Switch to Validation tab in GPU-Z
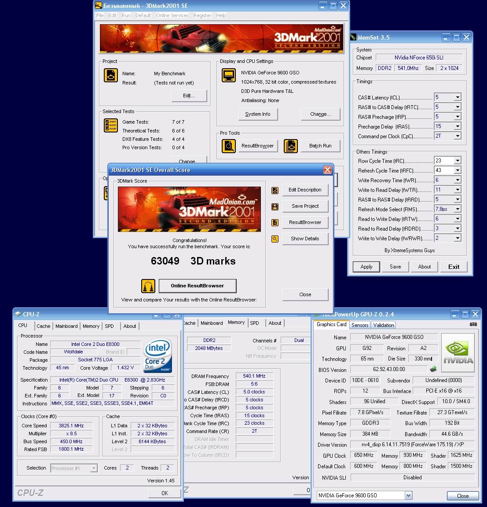The height and width of the screenshot is (507, 487). (384, 325)
